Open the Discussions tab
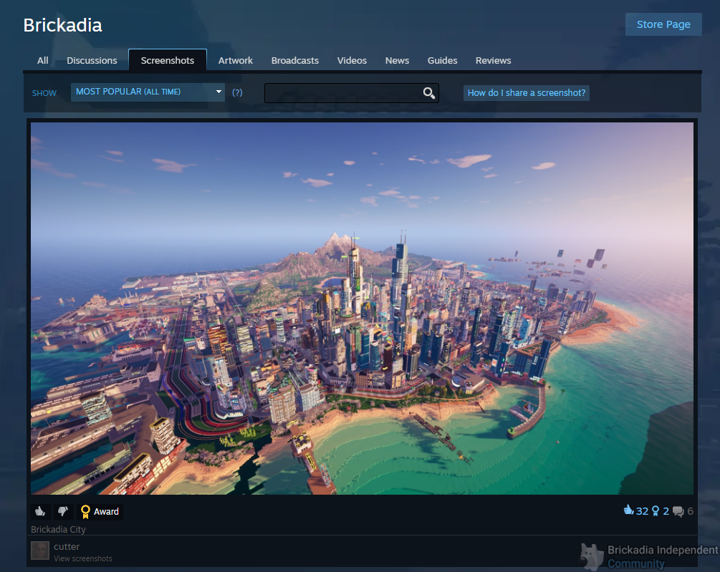 [x=92, y=61]
